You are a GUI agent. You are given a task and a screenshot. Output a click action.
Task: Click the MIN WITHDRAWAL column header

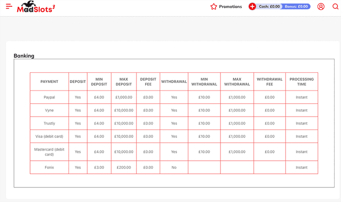coord(204,81)
